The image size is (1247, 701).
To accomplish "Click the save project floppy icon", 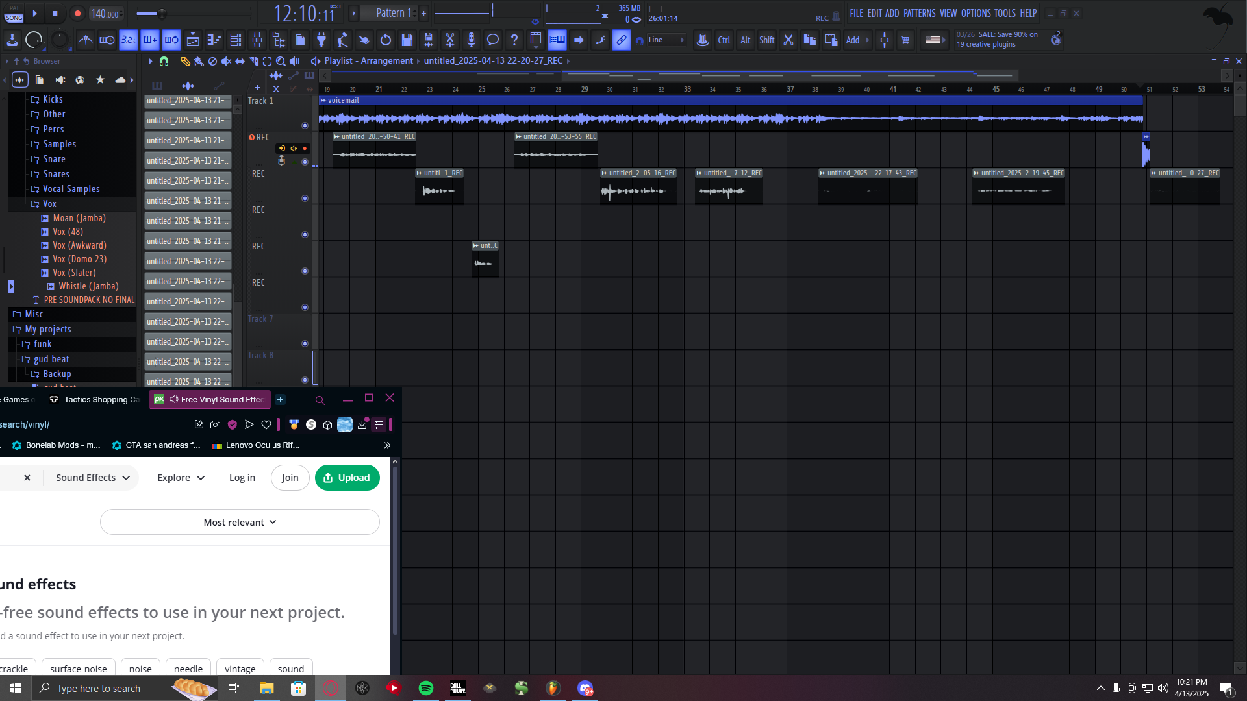I will click(x=407, y=40).
